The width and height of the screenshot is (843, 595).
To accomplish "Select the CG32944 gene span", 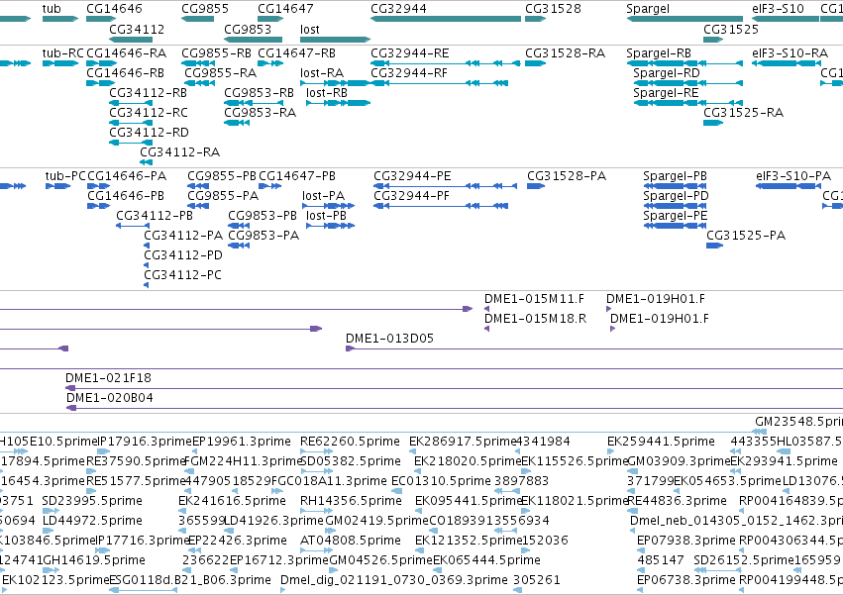I will click(446, 19).
